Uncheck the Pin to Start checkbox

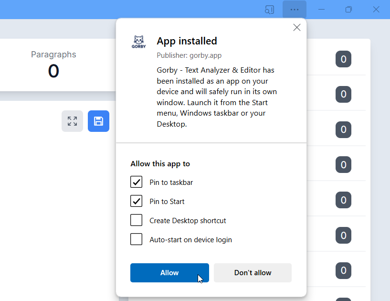(137, 201)
